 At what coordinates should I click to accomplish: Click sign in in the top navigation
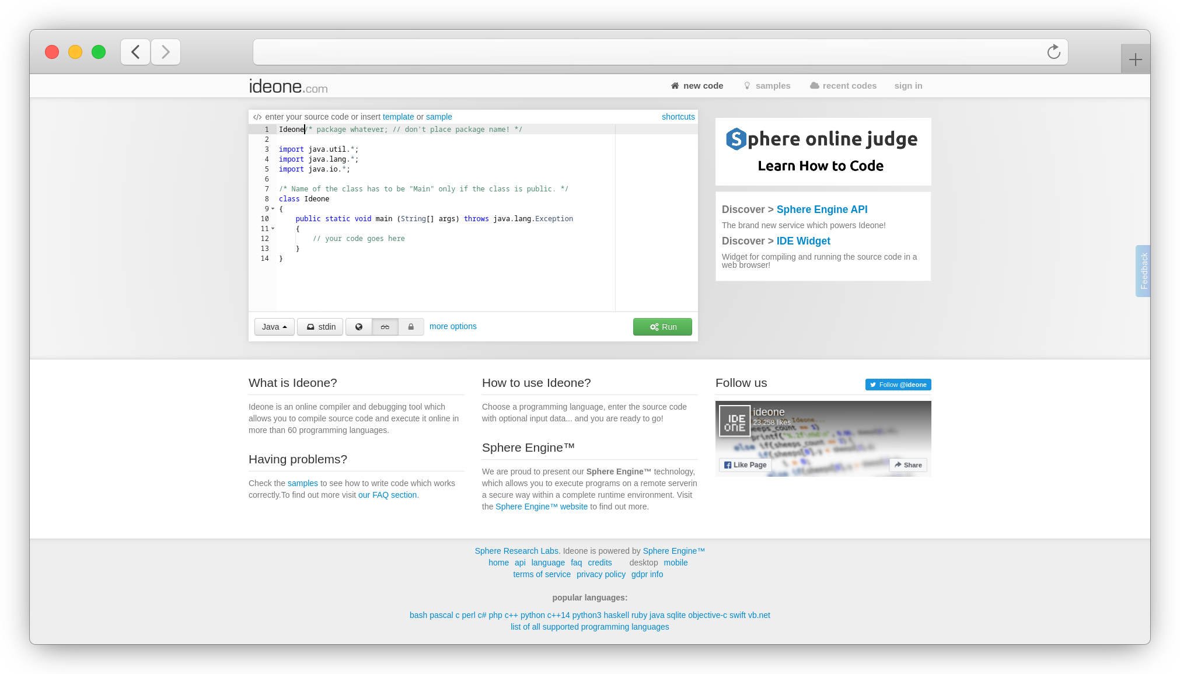[908, 86]
